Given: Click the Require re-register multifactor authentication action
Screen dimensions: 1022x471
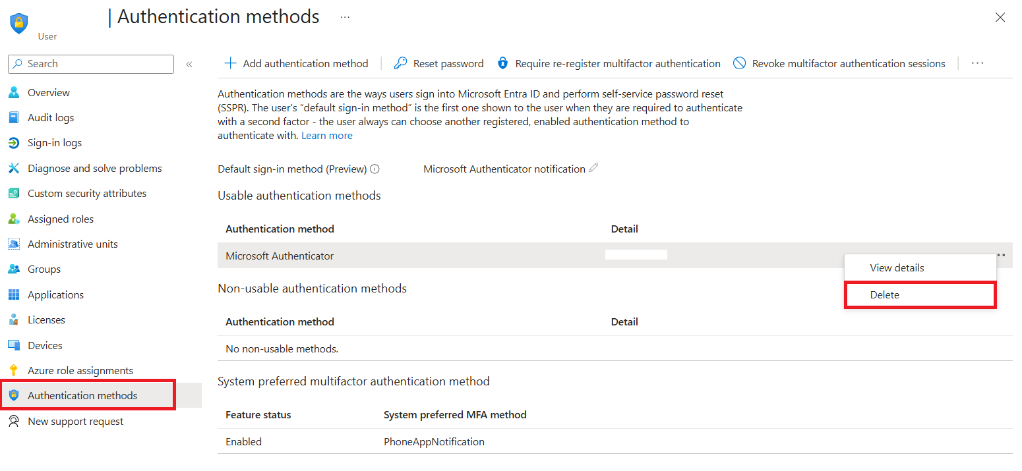Looking at the screenshot, I should (609, 63).
